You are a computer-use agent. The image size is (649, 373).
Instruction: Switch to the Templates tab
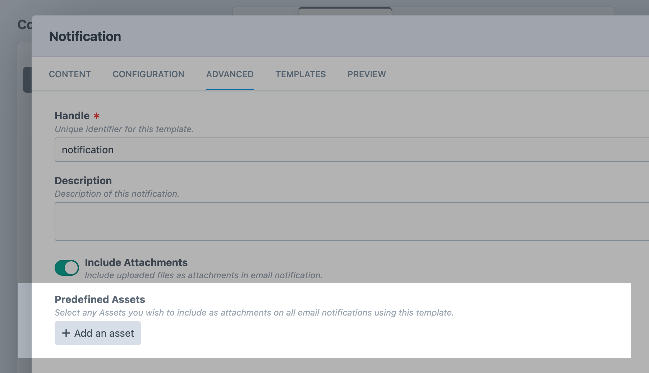click(300, 74)
